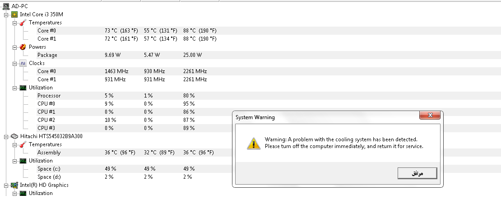Screen dimensions: 501x204
Task: Select the Hitachi hard drive icon
Action: 14,136
